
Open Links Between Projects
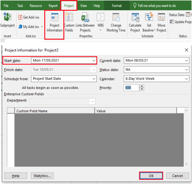pyautogui.click(x=85, y=18)
